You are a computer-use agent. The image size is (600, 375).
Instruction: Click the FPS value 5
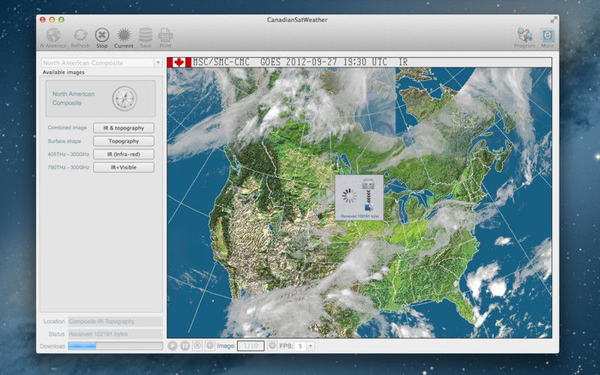click(301, 346)
